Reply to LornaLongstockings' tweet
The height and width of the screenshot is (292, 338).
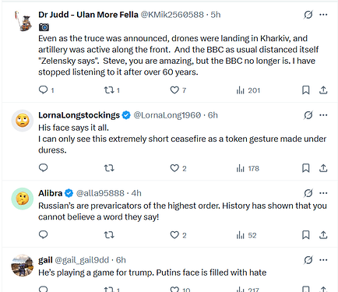pos(44,168)
